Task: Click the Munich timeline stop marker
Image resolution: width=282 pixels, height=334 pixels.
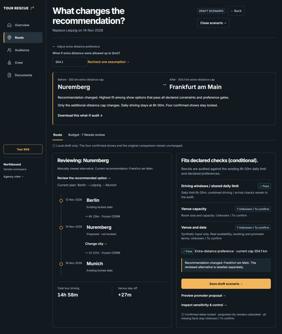Action: [x=61, y=264]
